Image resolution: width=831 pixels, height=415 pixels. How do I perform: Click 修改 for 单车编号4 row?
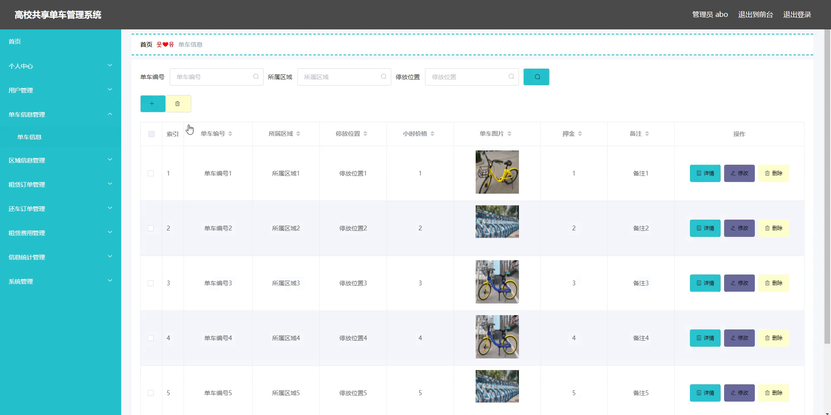[x=739, y=338]
